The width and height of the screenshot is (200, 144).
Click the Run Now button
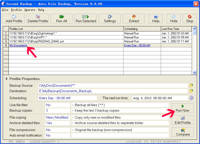tap(183, 108)
